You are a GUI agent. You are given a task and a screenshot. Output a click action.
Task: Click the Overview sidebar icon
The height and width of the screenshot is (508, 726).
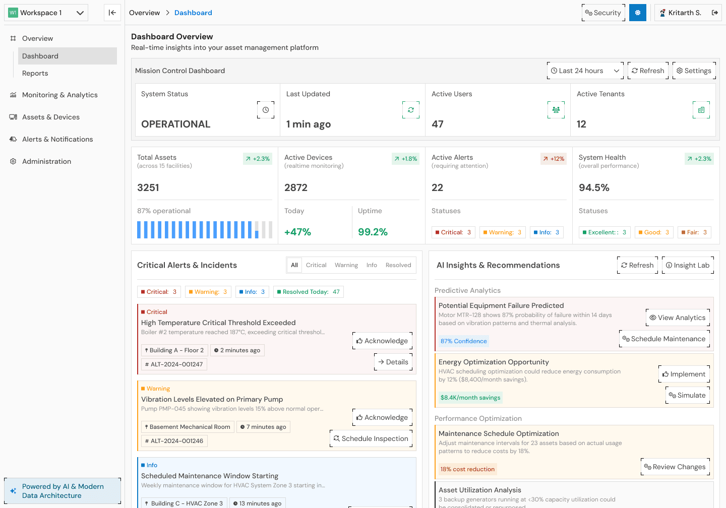click(x=13, y=38)
